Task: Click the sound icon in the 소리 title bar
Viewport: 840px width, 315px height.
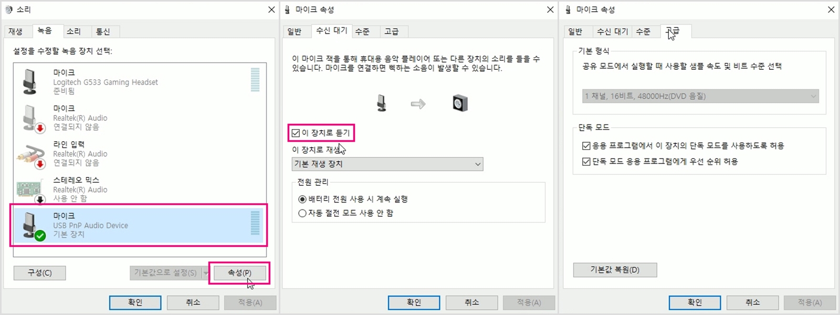Action: (x=9, y=9)
